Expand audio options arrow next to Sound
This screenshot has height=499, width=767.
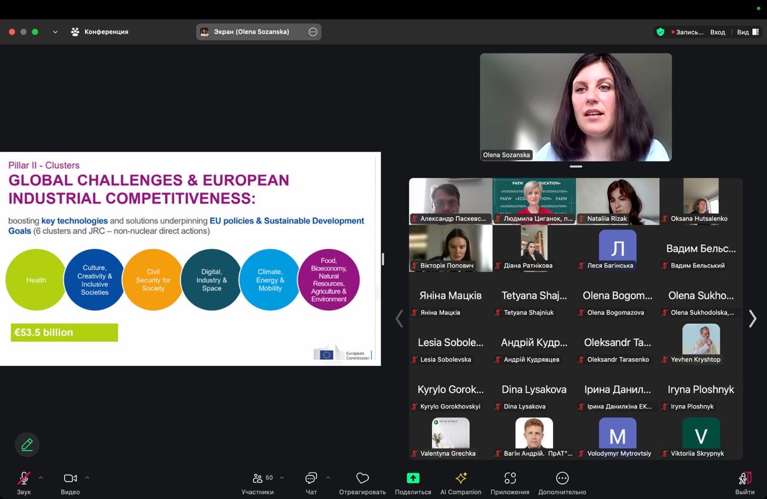click(41, 478)
